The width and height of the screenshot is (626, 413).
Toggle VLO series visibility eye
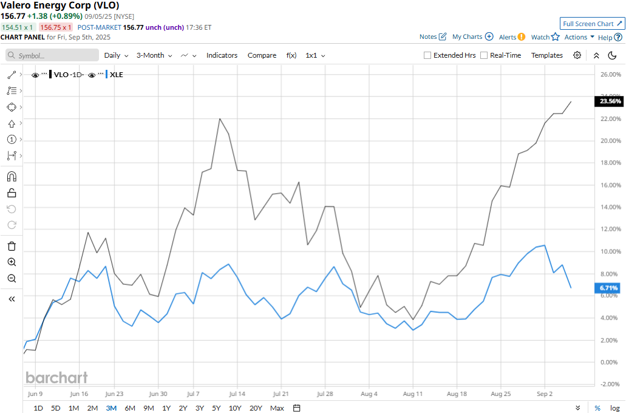pos(35,75)
